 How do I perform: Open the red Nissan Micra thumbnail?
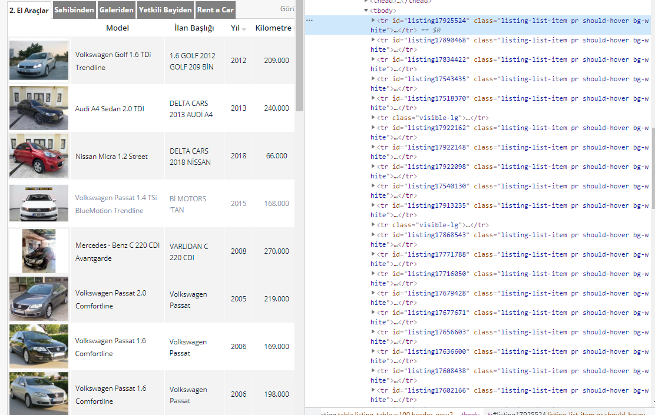[39, 156]
